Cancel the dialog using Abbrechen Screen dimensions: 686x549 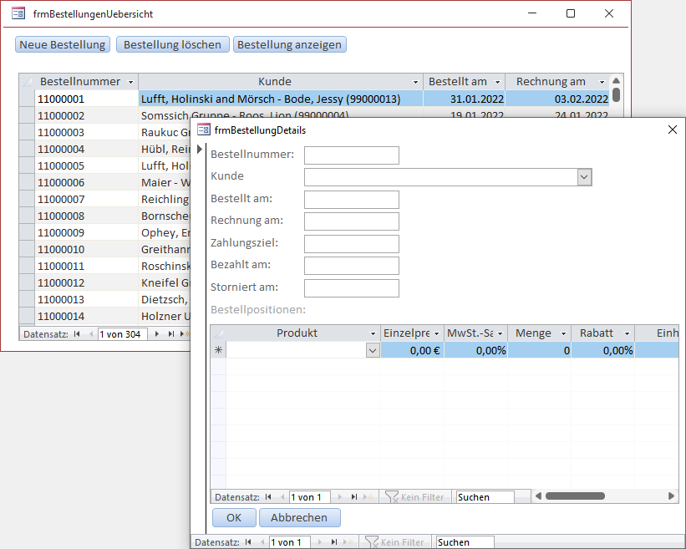point(299,518)
